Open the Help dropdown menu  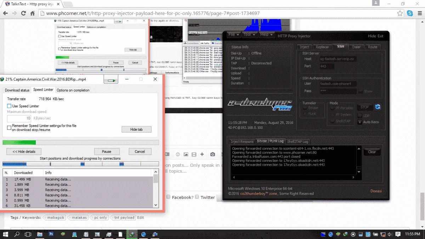(266, 35)
